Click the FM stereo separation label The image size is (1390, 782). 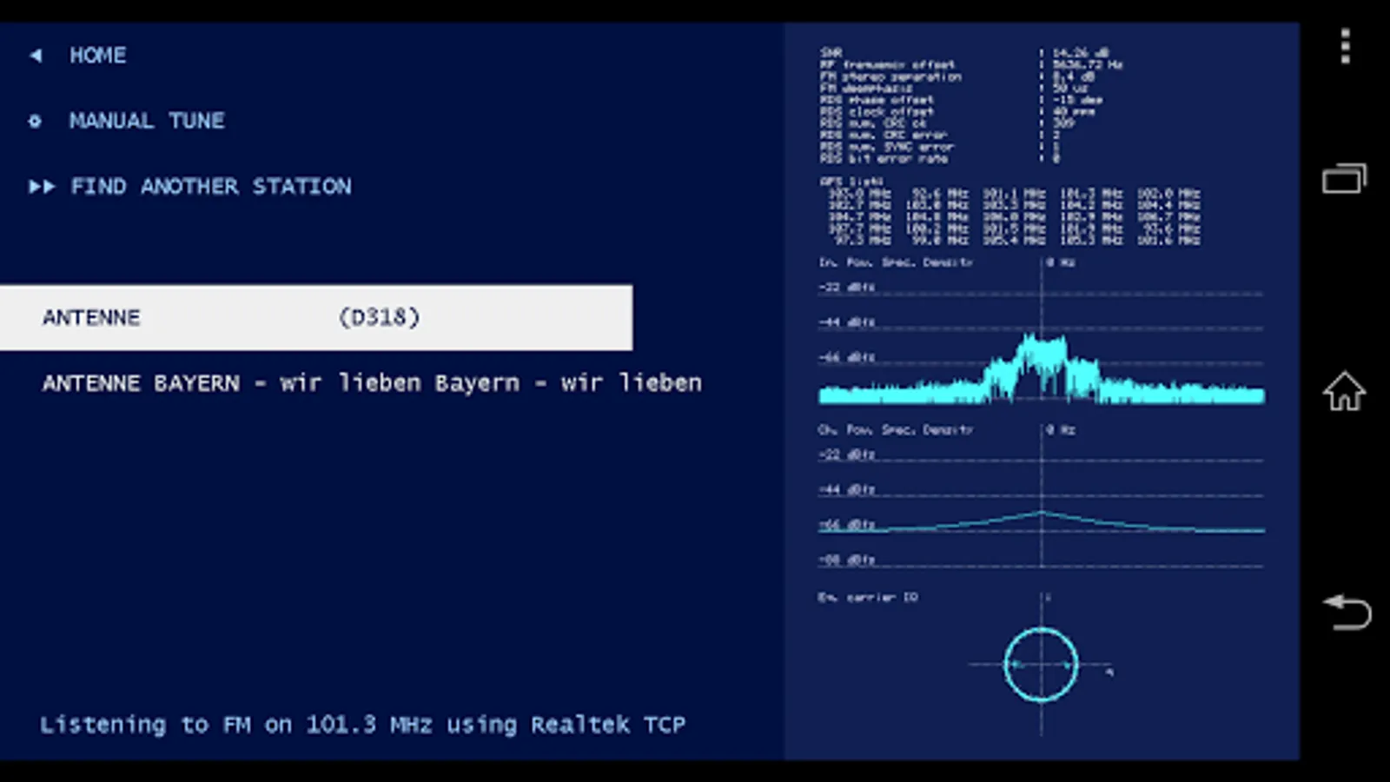[890, 76]
